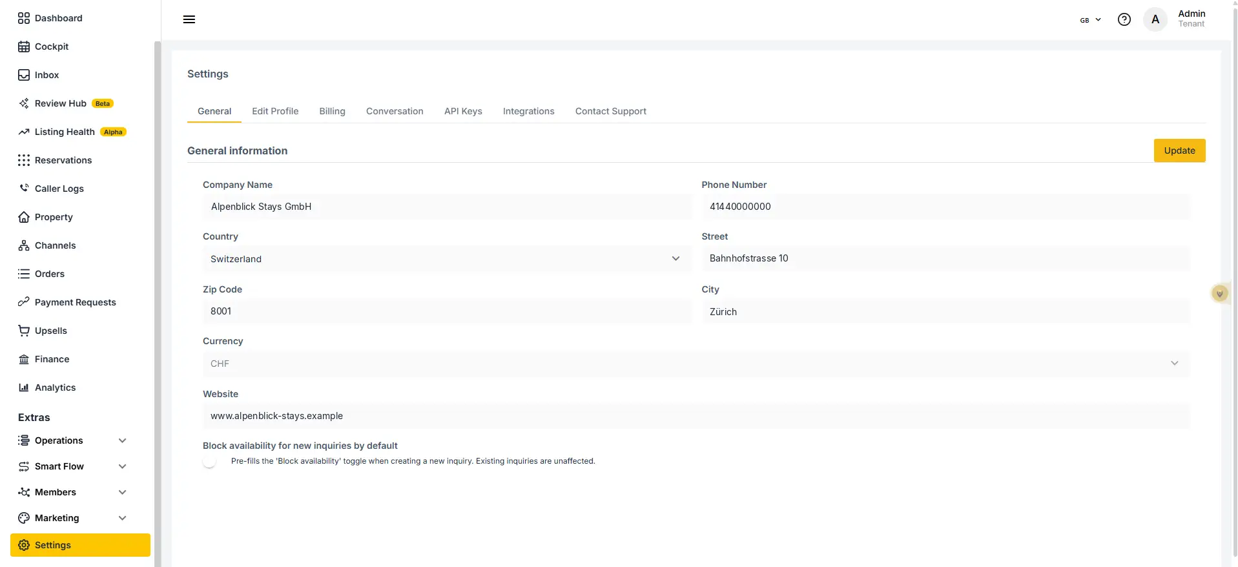This screenshot has width=1238, height=567.
Task: Click the Zip Code field showing 8001
Action: 447,311
